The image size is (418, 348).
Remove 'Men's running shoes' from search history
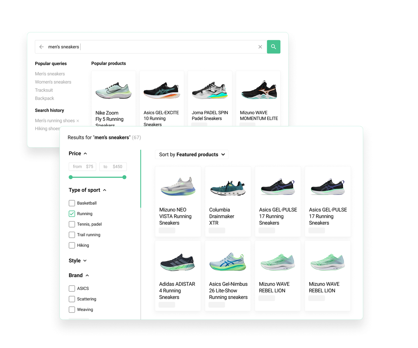[78, 121]
